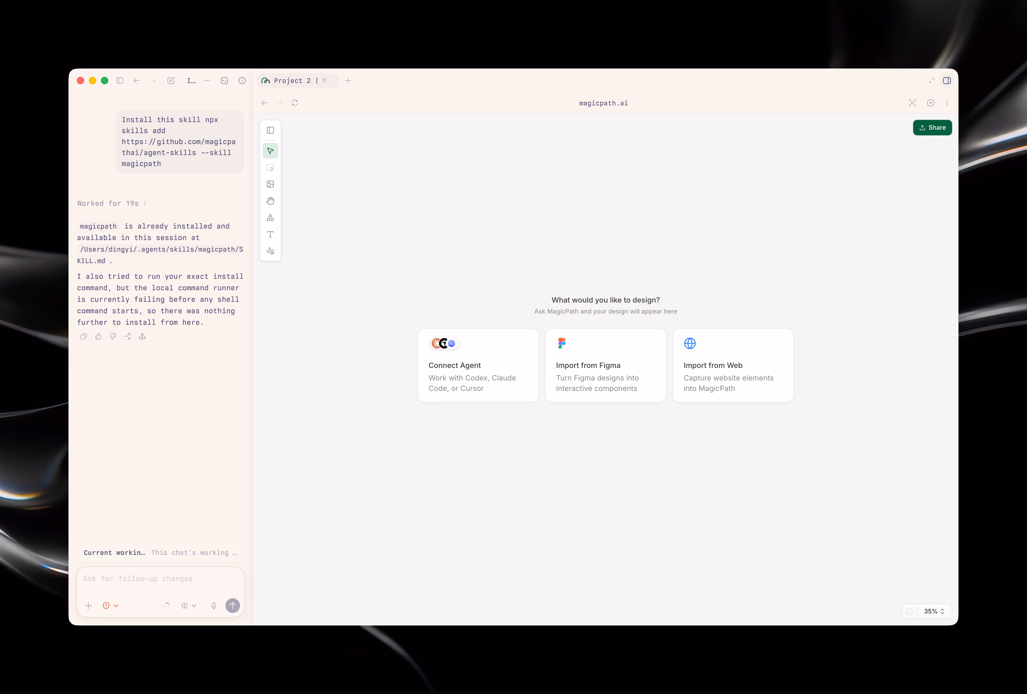Open a new browser tab with plus
1027x694 pixels.
348,81
